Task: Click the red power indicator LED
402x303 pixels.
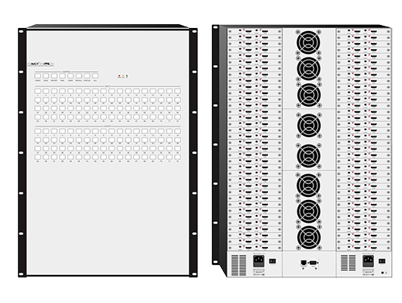Action: click(119, 76)
